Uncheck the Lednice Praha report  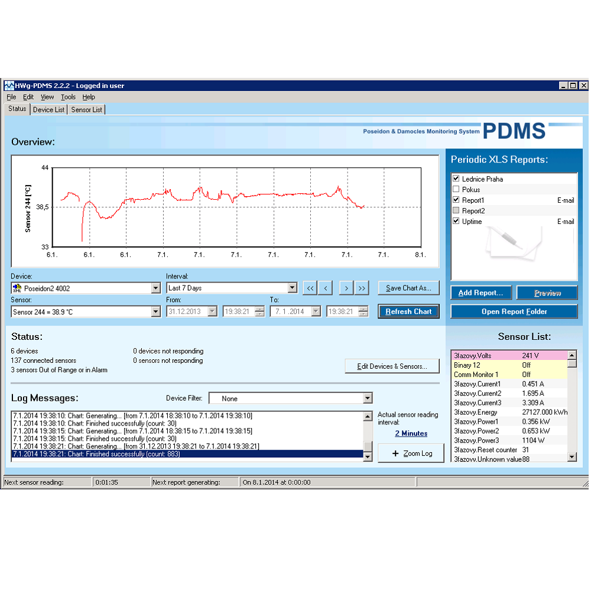click(x=456, y=178)
